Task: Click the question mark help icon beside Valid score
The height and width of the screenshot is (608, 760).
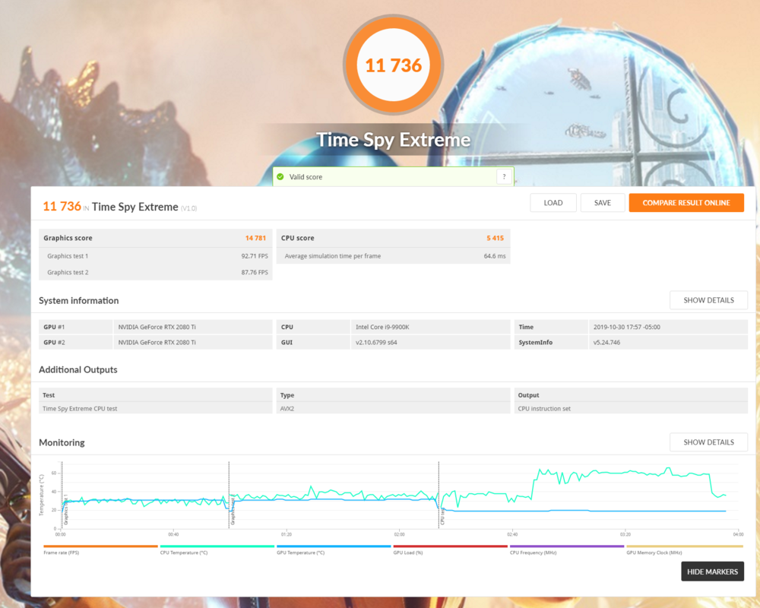Action: [504, 177]
